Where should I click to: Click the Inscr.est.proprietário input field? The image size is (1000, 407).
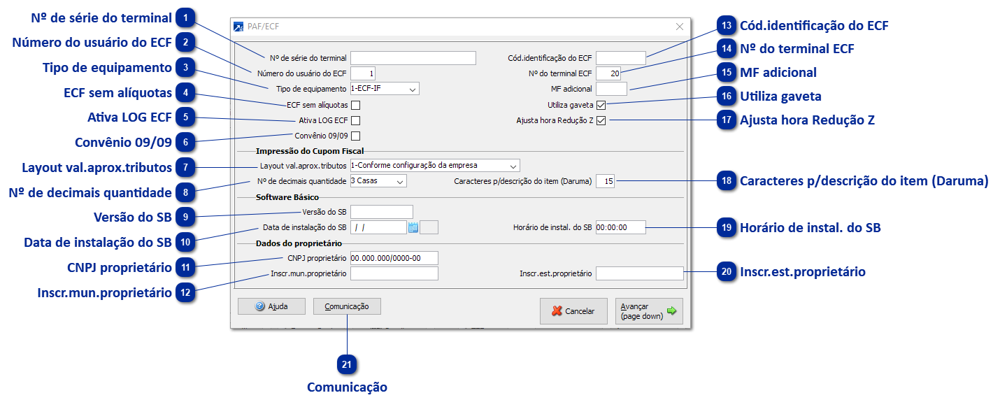[638, 273]
